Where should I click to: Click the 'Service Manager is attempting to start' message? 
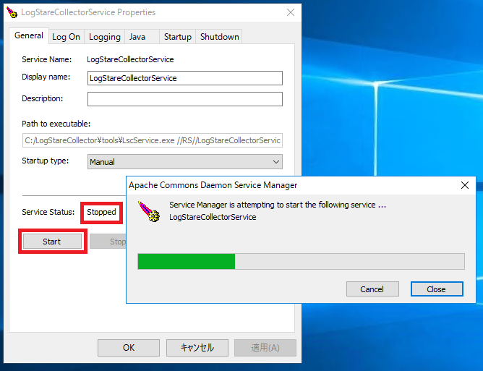[x=278, y=205]
